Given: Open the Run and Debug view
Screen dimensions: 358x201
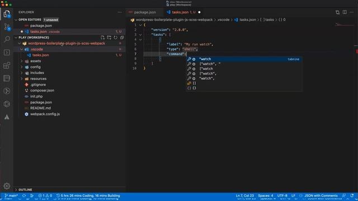Looking at the screenshot, I should [7, 52].
